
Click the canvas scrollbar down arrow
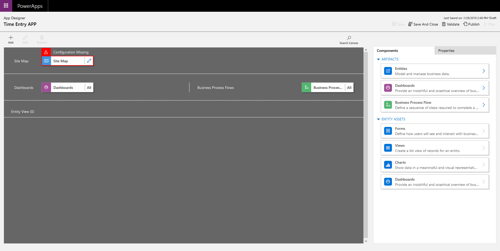click(x=366, y=241)
